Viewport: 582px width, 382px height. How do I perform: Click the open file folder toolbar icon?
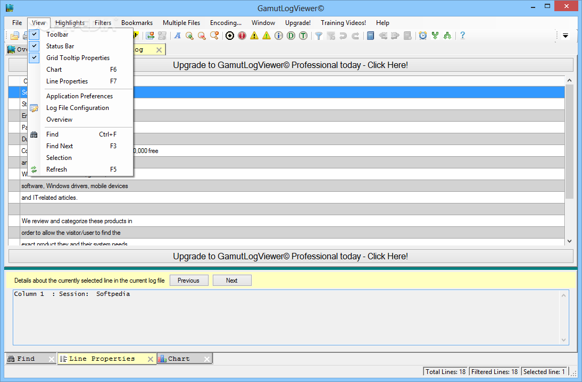[14, 36]
